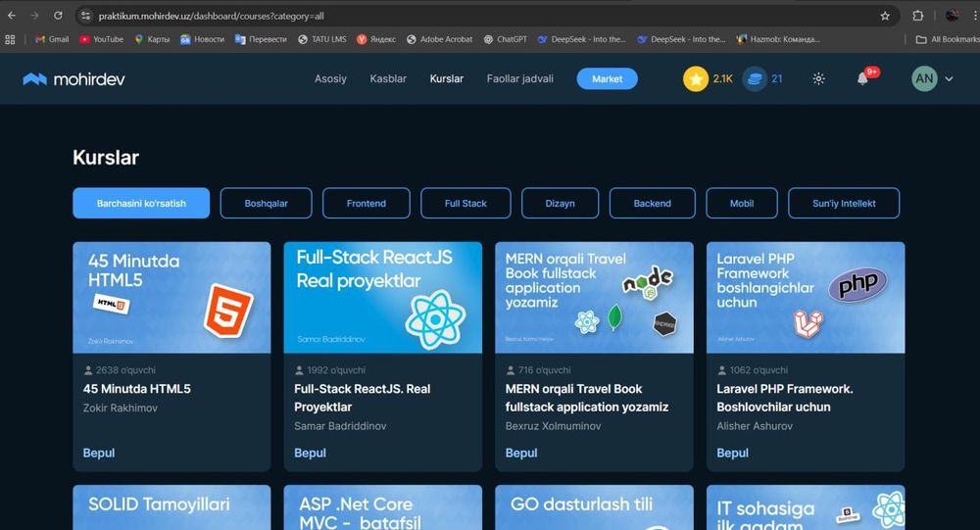
Task: Open 45 Minutda HTML5 course thumbnail
Action: point(171,298)
